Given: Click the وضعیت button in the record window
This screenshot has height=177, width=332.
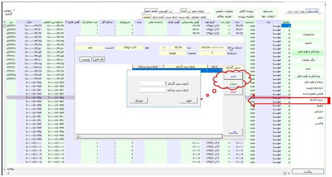Looking at the screenshot, I should tap(85, 59).
